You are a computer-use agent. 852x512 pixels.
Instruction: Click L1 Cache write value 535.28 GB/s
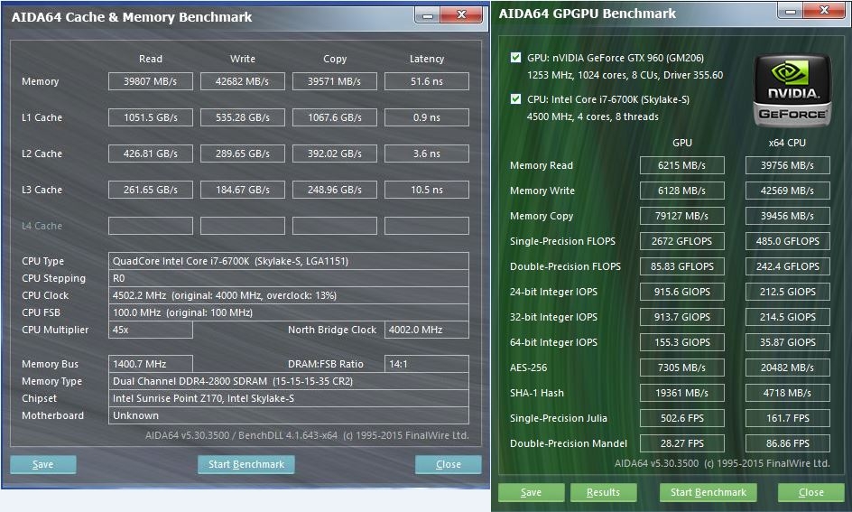point(243,117)
